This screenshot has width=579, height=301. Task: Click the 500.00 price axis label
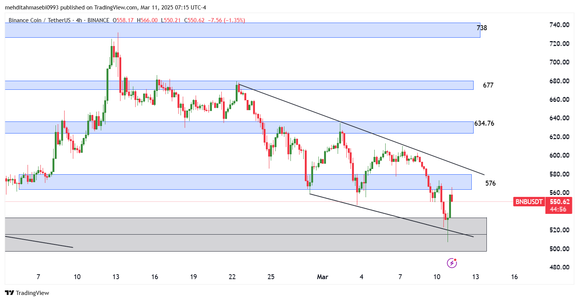559,249
